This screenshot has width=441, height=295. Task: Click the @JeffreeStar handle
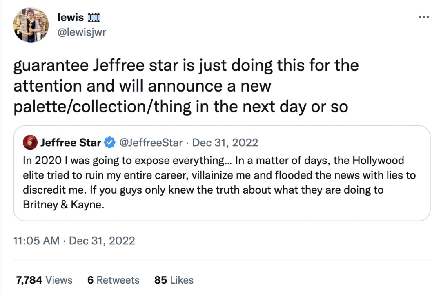point(150,143)
